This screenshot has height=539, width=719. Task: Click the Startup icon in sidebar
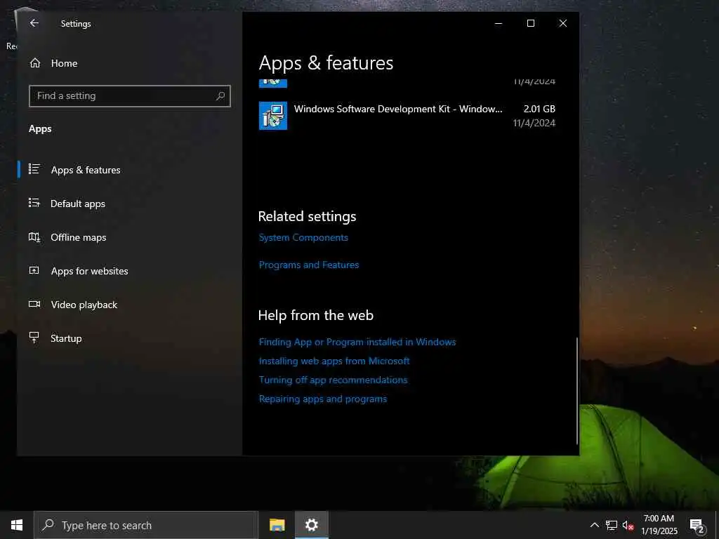(x=34, y=338)
